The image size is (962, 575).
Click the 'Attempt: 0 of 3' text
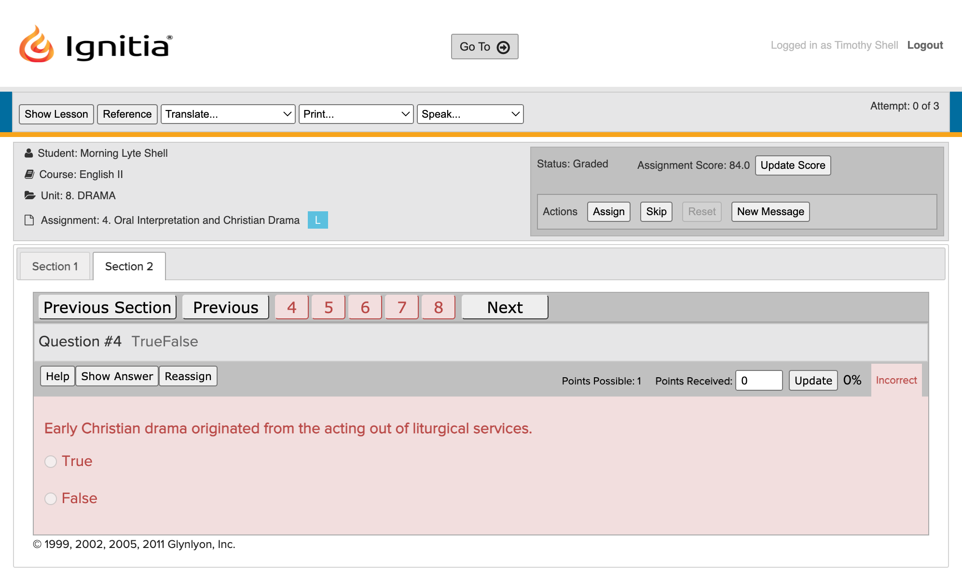pyautogui.click(x=905, y=106)
